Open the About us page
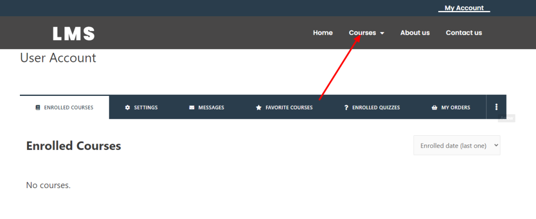The image size is (536, 219). click(415, 32)
